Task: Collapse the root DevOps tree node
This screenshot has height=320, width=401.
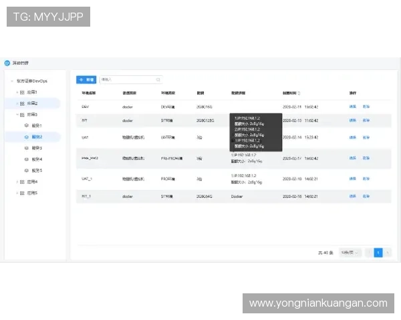Action: (x=11, y=81)
